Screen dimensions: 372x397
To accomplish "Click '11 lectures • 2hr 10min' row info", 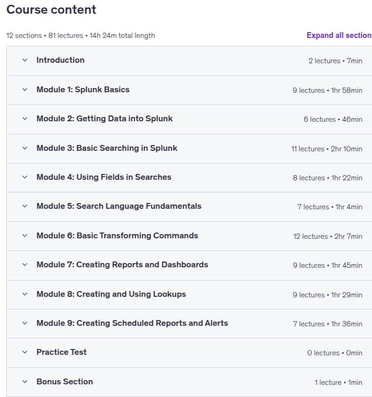I will (x=327, y=149).
